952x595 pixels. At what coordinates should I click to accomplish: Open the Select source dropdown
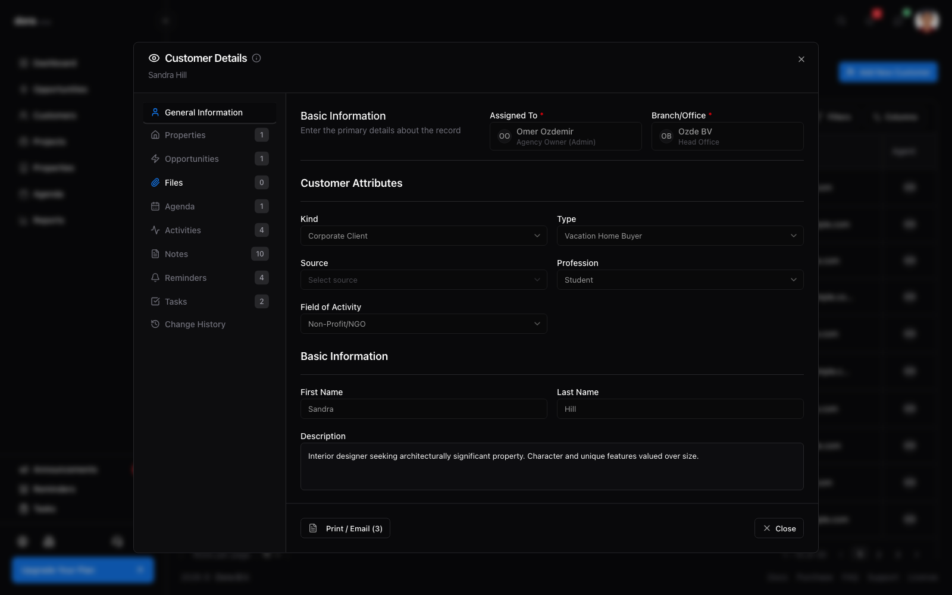424,280
